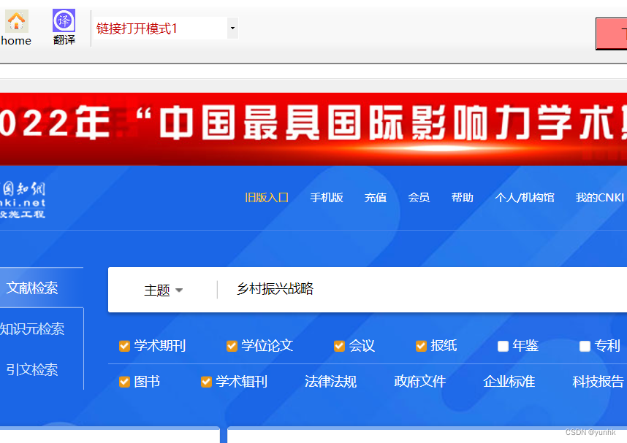Image resolution: width=627 pixels, height=443 pixels.
Task: Uncheck the 图书 checkbox
Action: pyautogui.click(x=124, y=382)
